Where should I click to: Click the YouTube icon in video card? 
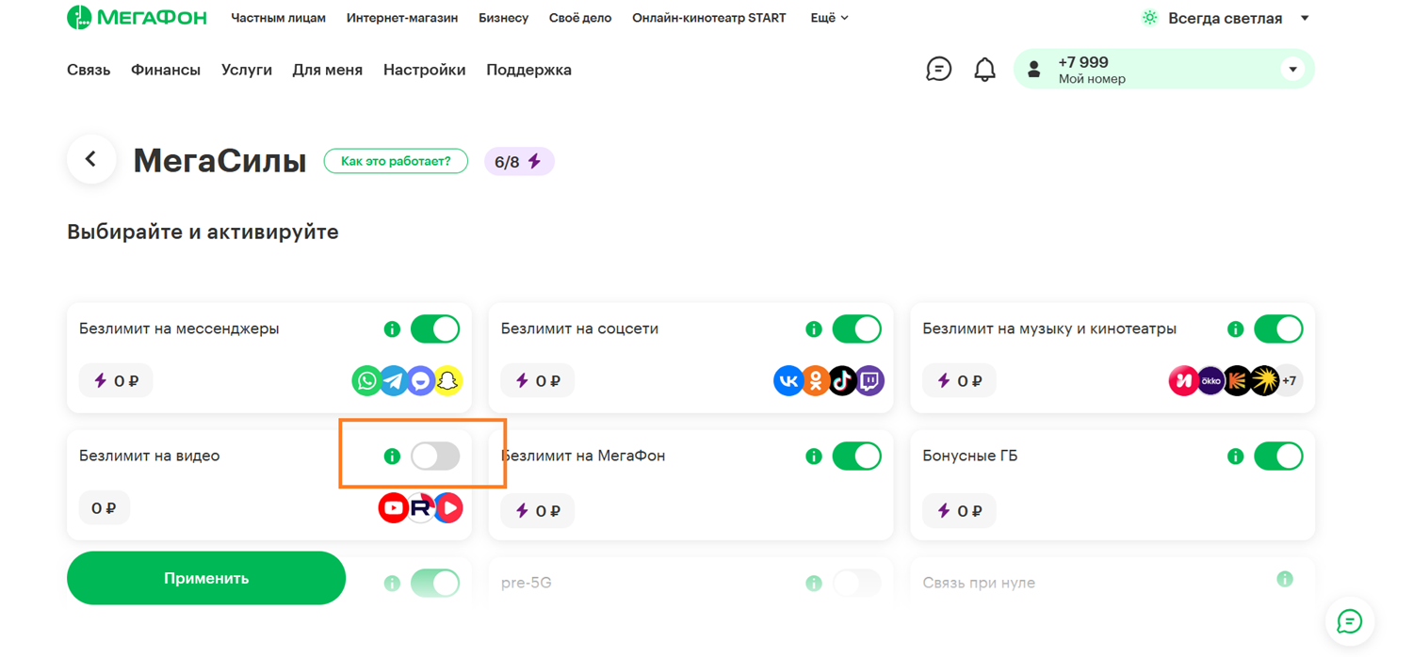tap(393, 508)
